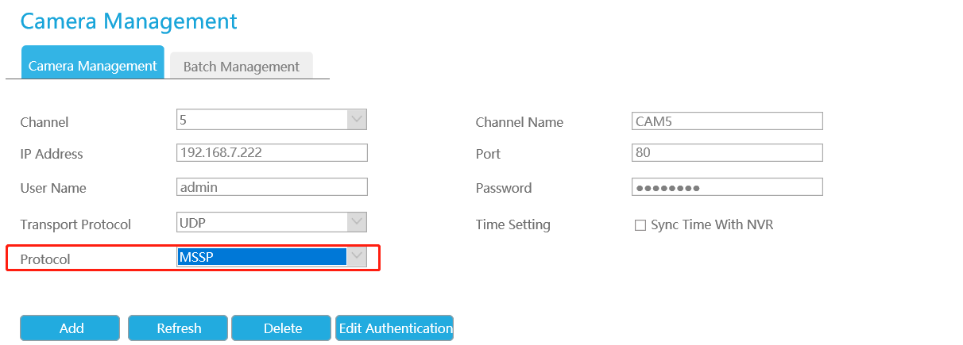Focus the IP Address field

click(272, 152)
